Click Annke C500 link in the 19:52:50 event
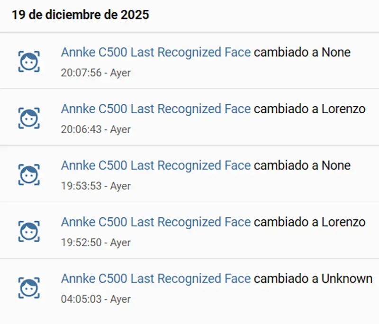 tap(155, 222)
